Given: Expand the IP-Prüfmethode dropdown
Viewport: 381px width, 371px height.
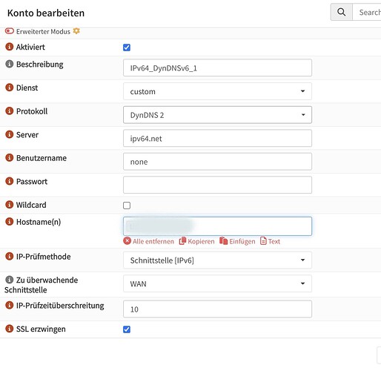Looking at the screenshot, I should click(217, 260).
